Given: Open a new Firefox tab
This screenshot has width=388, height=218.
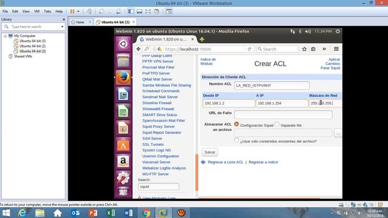Looking at the screenshot, I should pyautogui.click(x=202, y=39).
